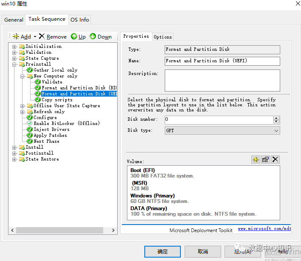The image size is (301, 261).
Task: Select the Format and Partition Disk (UEFI) step
Action: [79, 94]
